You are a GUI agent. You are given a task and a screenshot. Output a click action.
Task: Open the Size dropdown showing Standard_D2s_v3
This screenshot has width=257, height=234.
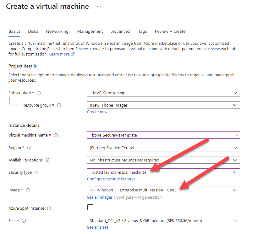(x=163, y=220)
